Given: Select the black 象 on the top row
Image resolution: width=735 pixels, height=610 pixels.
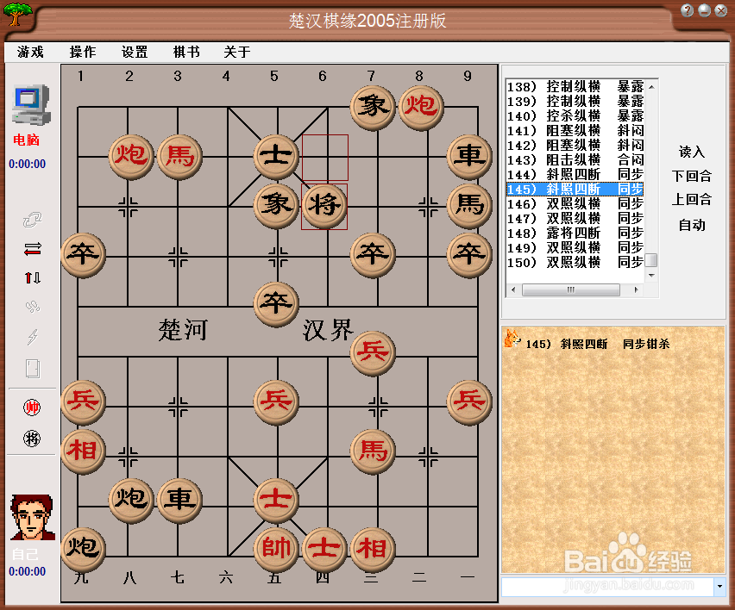Looking at the screenshot, I should [x=373, y=107].
